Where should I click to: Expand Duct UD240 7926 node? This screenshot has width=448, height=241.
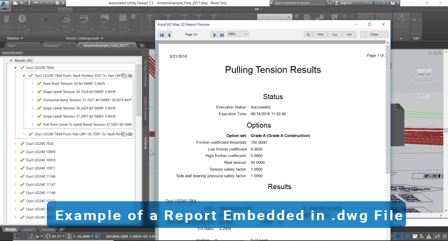coord(15,144)
